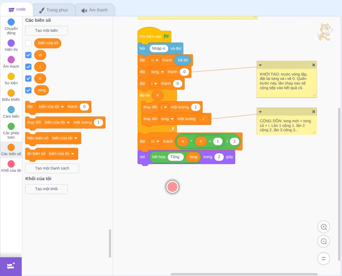342x276 pixels.
Task: Switch to the Trang phục tab
Action: [54, 10]
